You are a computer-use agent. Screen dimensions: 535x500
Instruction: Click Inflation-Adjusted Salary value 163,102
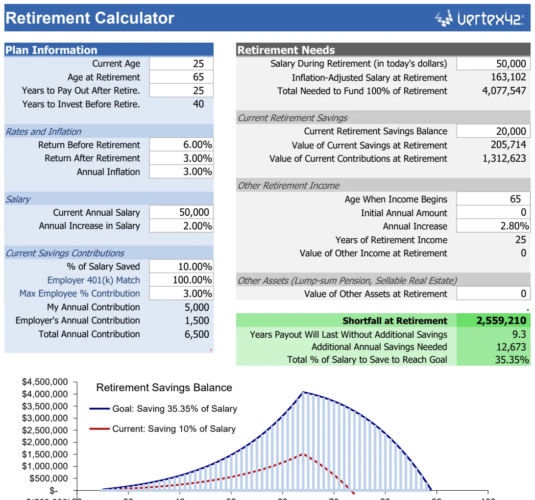point(509,77)
